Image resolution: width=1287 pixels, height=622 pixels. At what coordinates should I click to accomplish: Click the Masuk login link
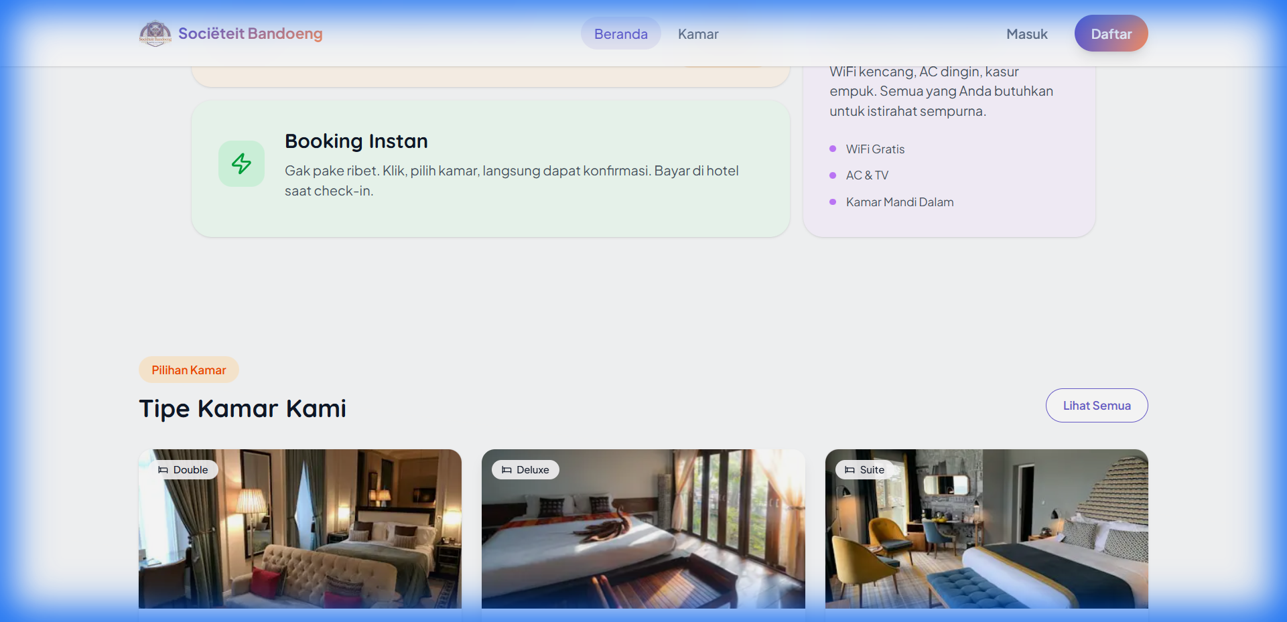click(x=1026, y=34)
